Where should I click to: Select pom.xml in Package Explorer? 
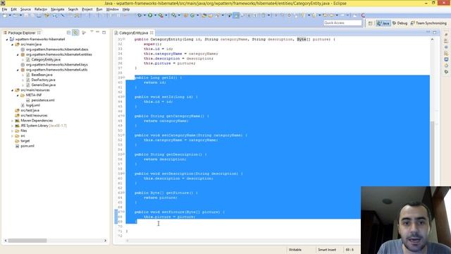(27, 146)
